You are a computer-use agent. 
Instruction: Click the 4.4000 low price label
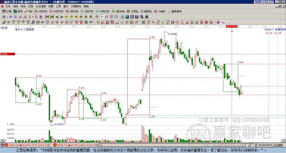59,124
